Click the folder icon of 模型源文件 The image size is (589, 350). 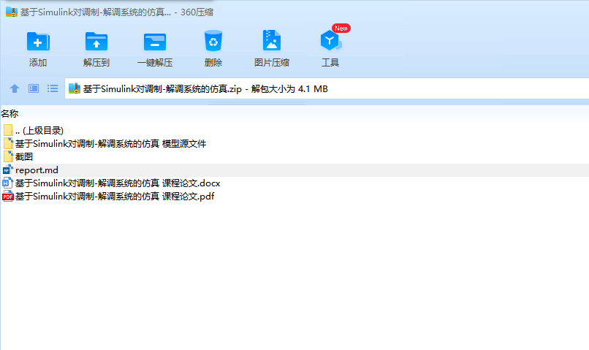[8, 143]
